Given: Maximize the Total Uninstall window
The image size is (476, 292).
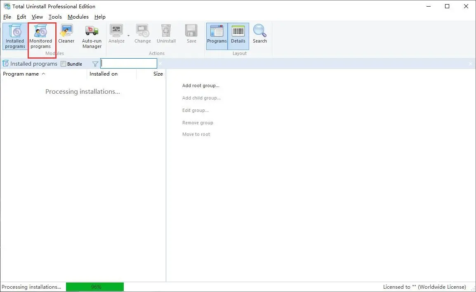Looking at the screenshot, I should click(x=447, y=6).
